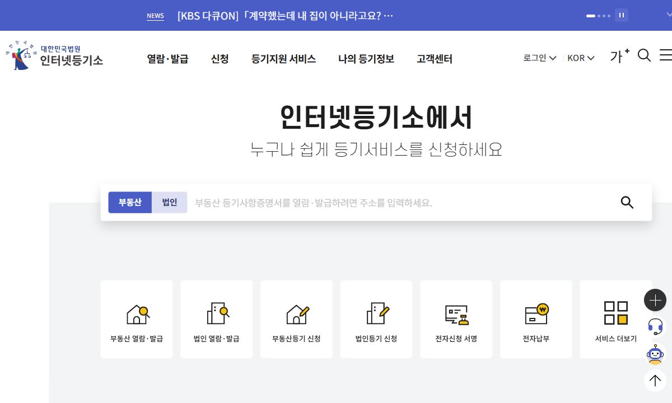This screenshot has height=403, width=672.
Task: Click the NEWS label
Action: [155, 16]
